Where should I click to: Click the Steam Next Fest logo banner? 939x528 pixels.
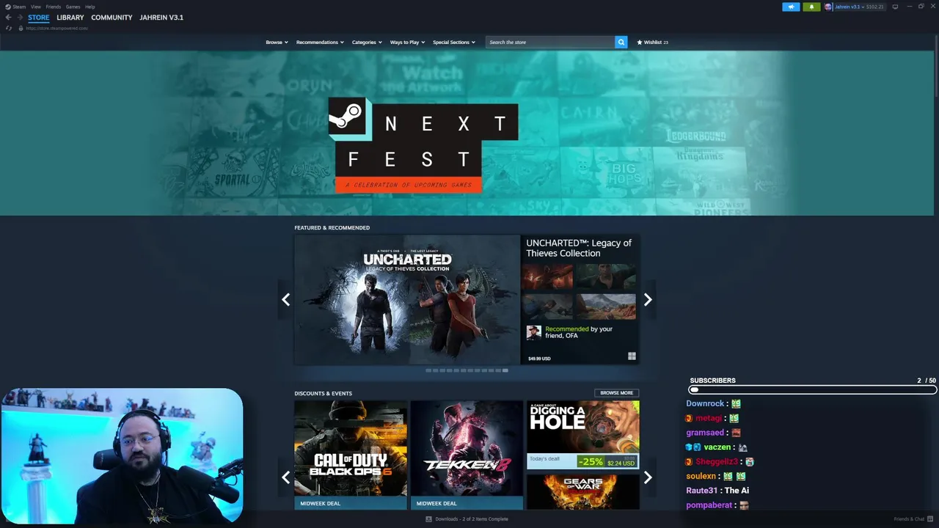tap(423, 145)
